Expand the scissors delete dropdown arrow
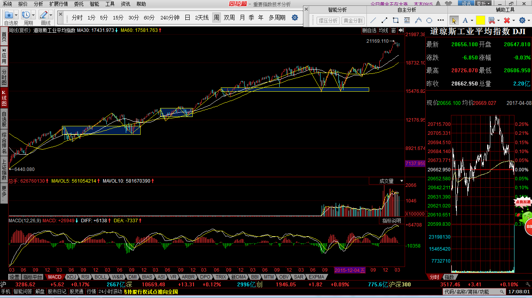This screenshot has width=532, height=298. click(x=498, y=20)
